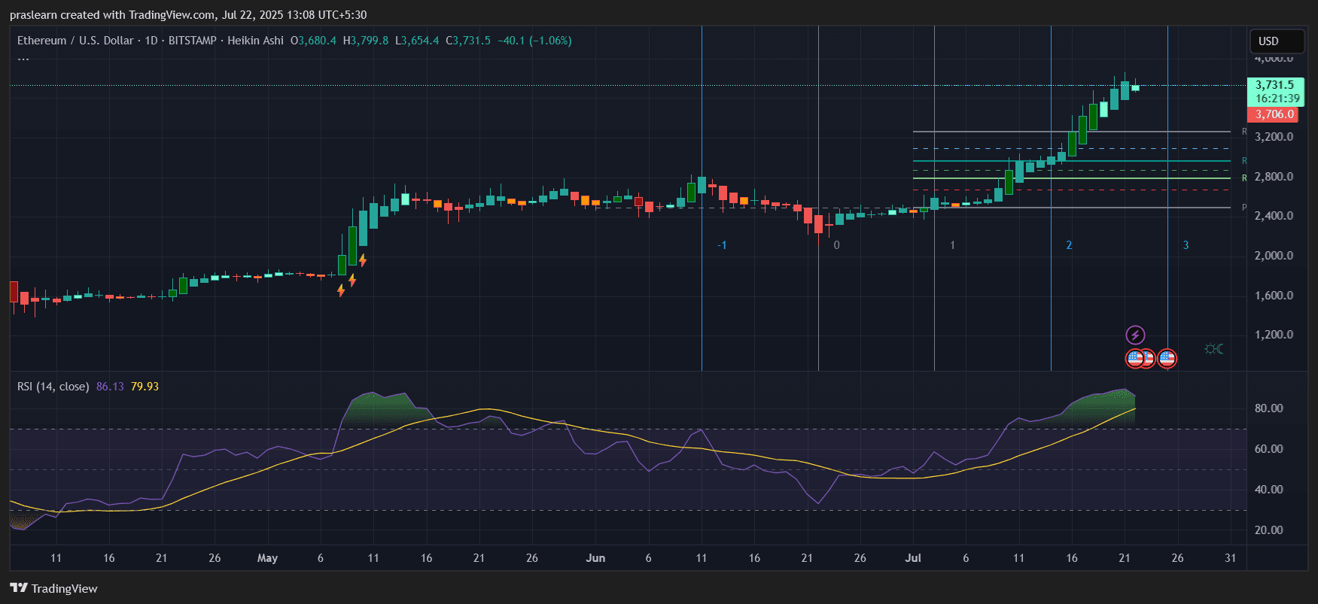Click the middle orange lightning bolt marker
This screenshot has width=1318, height=604.
coord(352,280)
